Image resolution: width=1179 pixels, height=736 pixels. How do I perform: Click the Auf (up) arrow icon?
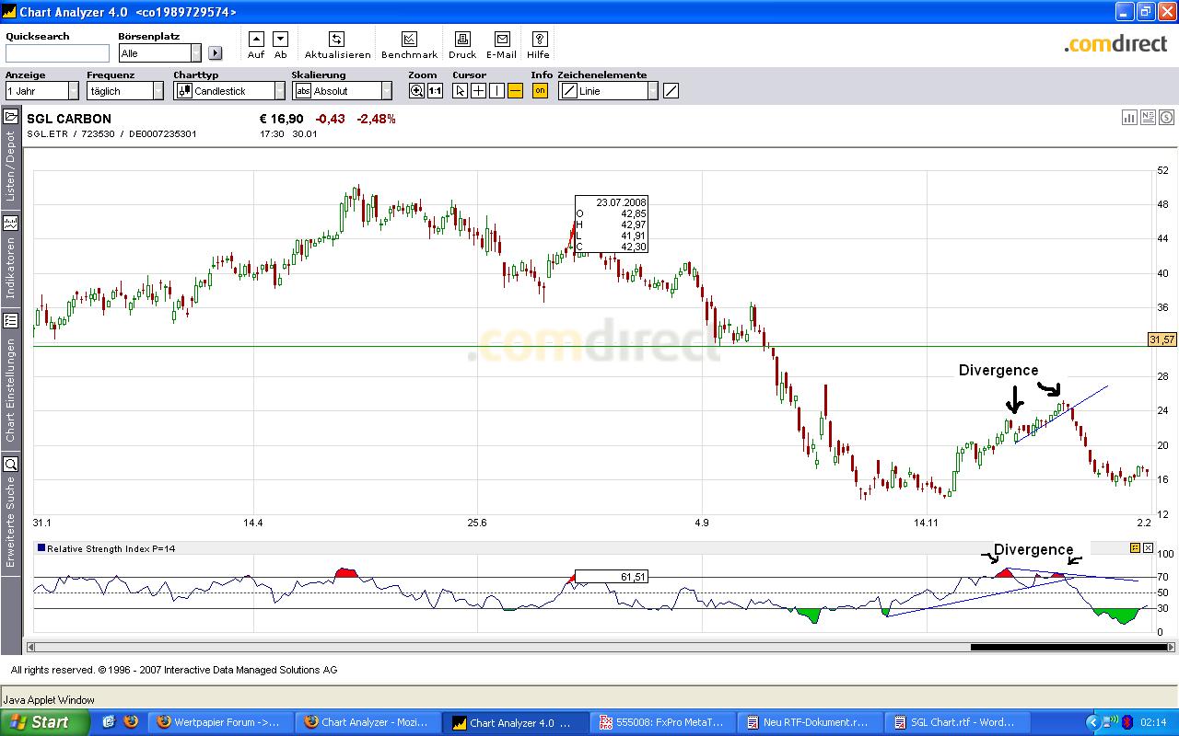[x=256, y=39]
